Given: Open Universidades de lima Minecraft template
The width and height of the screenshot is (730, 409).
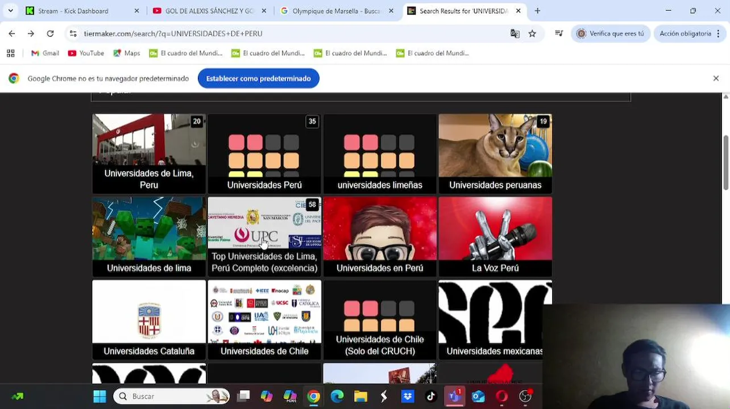Looking at the screenshot, I should pyautogui.click(x=149, y=236).
